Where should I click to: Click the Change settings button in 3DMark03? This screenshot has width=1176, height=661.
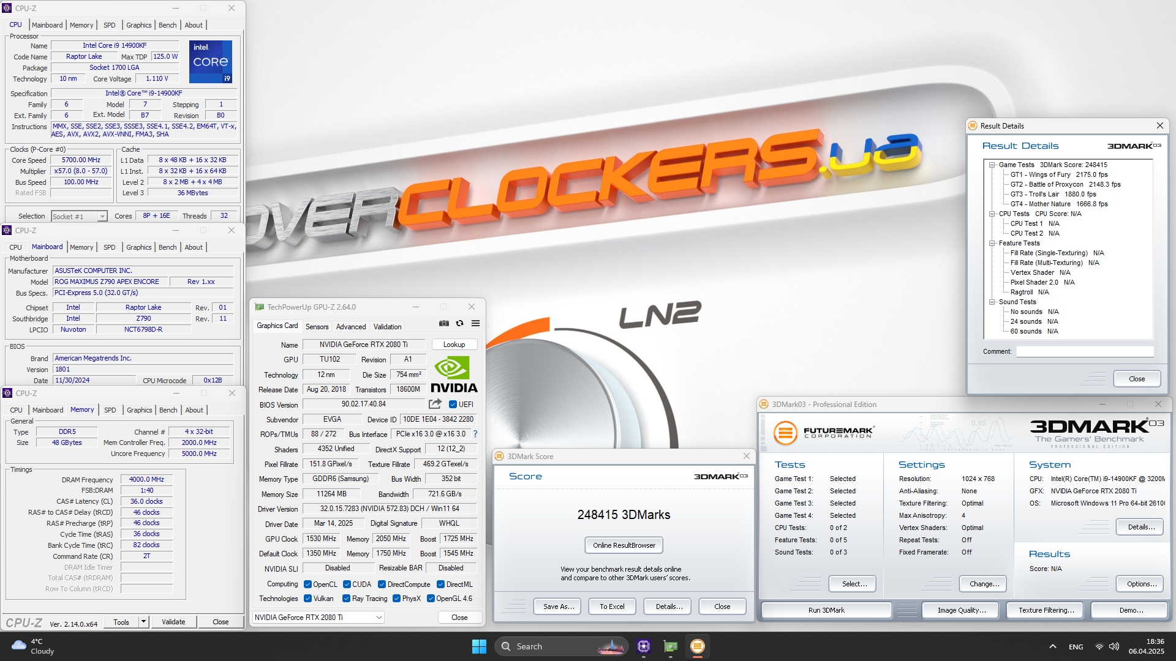(x=984, y=584)
